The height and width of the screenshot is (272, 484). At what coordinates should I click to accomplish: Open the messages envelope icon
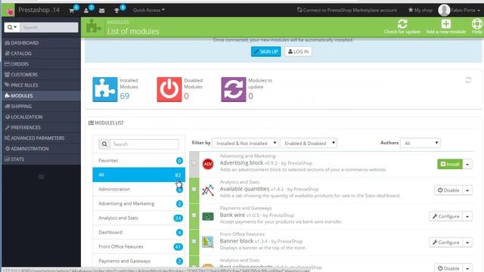pos(102,11)
